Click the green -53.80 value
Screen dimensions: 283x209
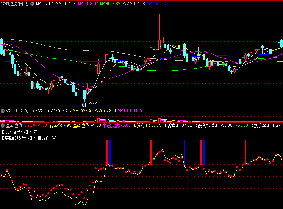pyautogui.click(x=241, y=125)
